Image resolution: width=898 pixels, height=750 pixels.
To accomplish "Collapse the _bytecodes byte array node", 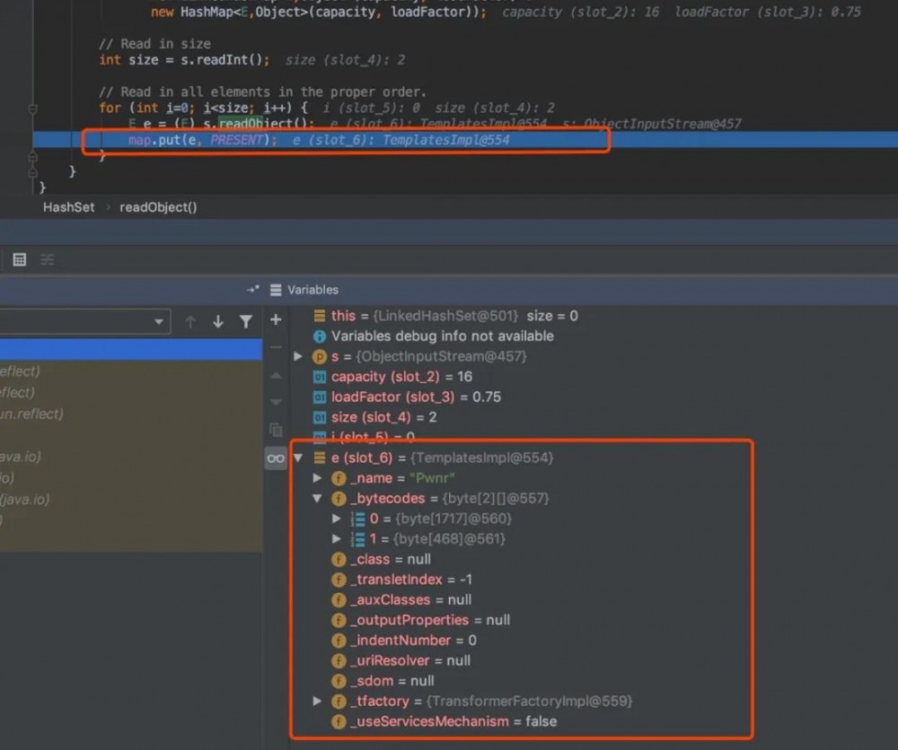I will tap(319, 498).
